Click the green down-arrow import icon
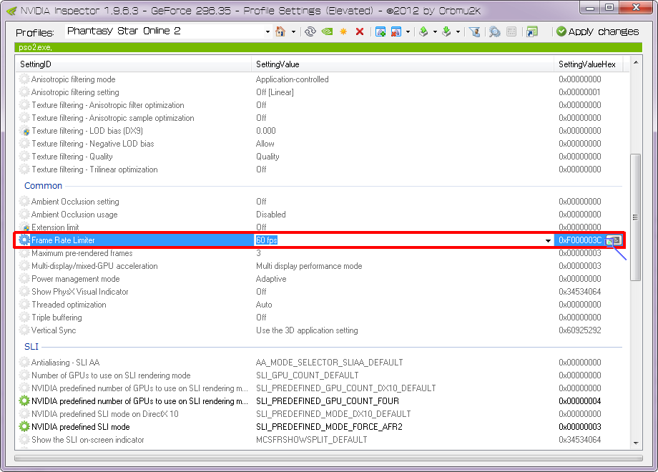 coord(446,31)
